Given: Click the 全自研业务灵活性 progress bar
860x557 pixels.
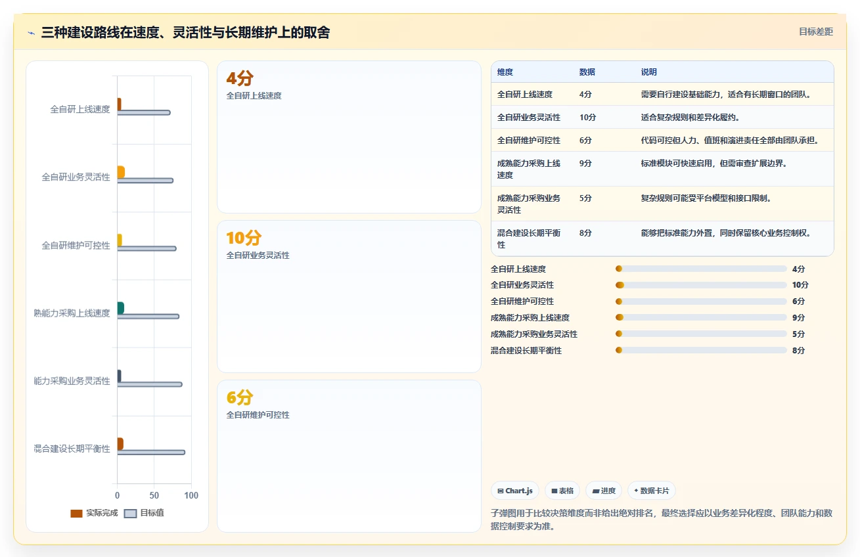Looking at the screenshot, I should coord(701,285).
